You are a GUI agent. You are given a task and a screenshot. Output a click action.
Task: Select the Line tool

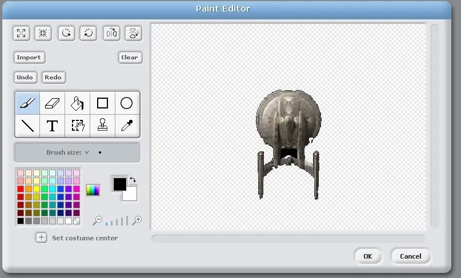(27, 126)
